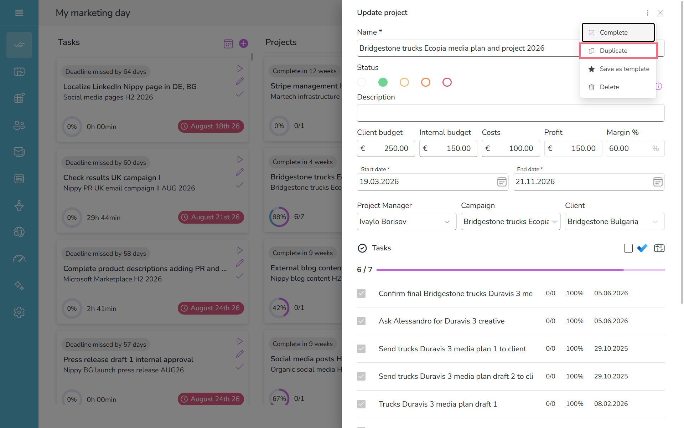Click the double-check mark all tasks icon

pyautogui.click(x=642, y=248)
